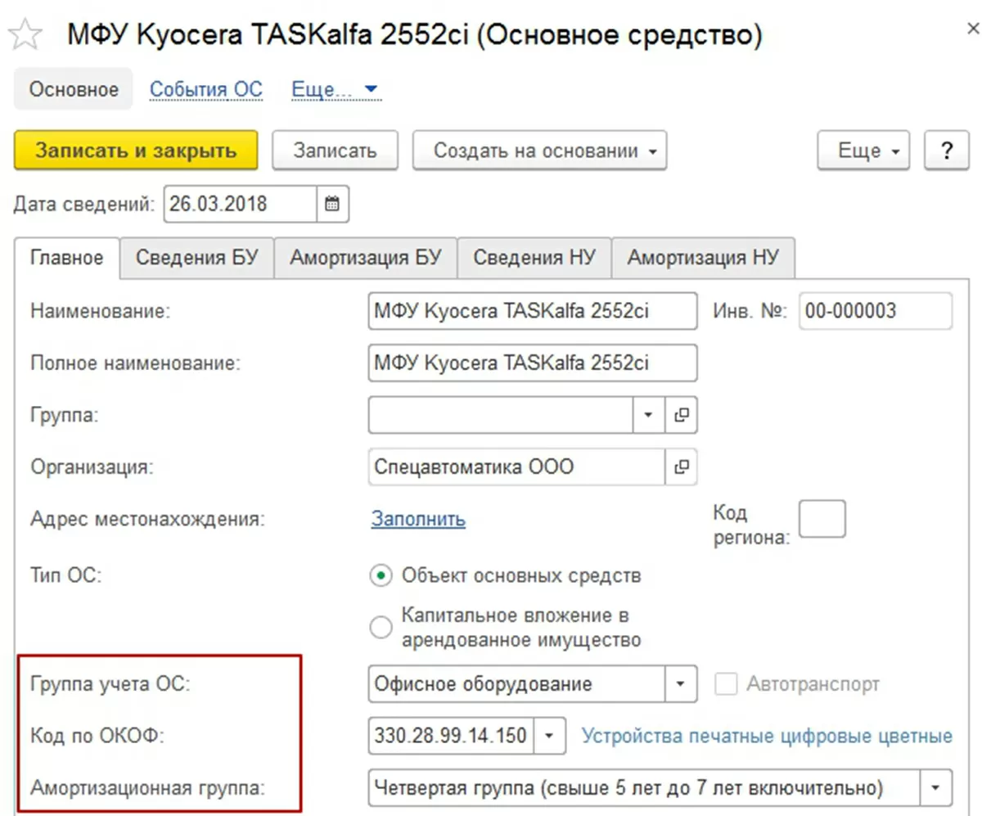
Task: Click into the Полное наименование field
Action: (x=534, y=363)
